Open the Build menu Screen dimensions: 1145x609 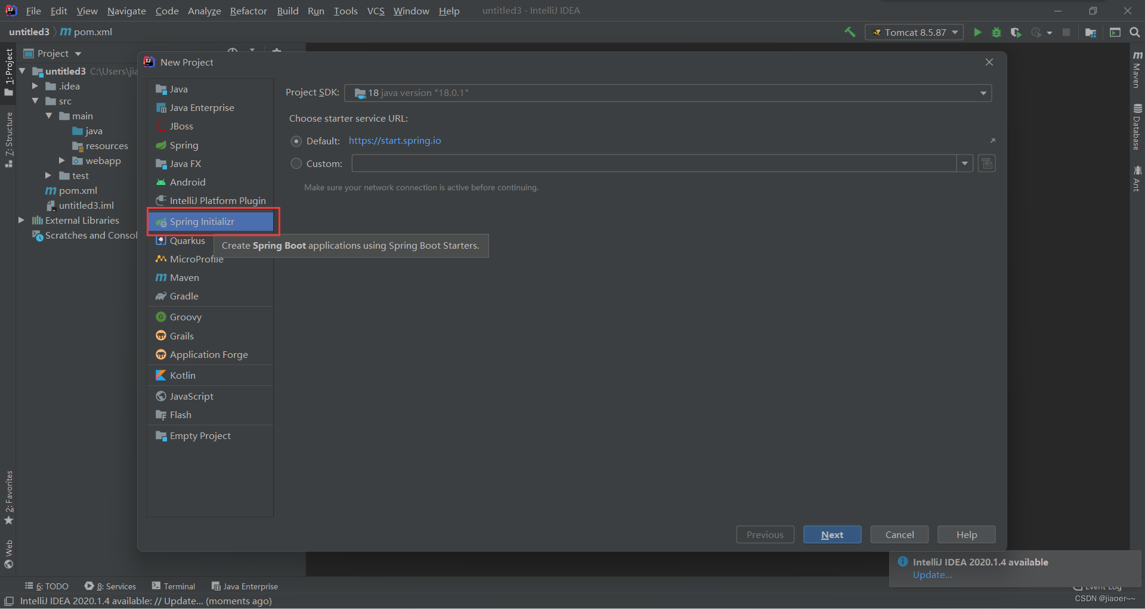(x=287, y=11)
